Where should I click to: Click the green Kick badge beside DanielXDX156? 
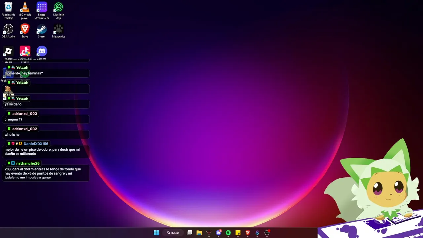coord(9,144)
